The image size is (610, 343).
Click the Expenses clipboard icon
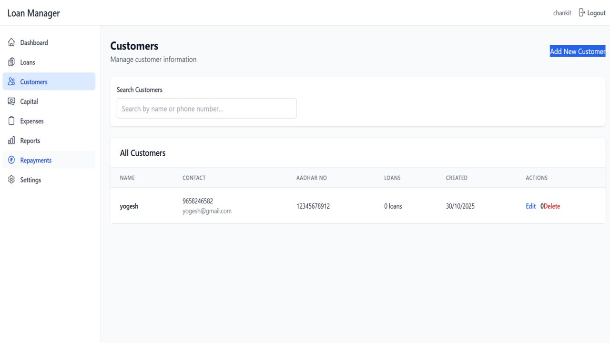pos(11,121)
